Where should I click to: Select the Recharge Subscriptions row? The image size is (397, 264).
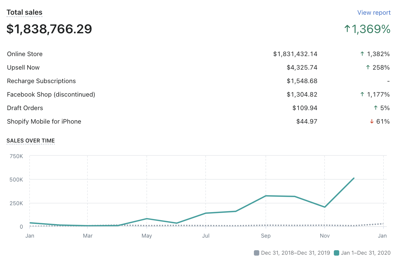[x=41, y=81]
